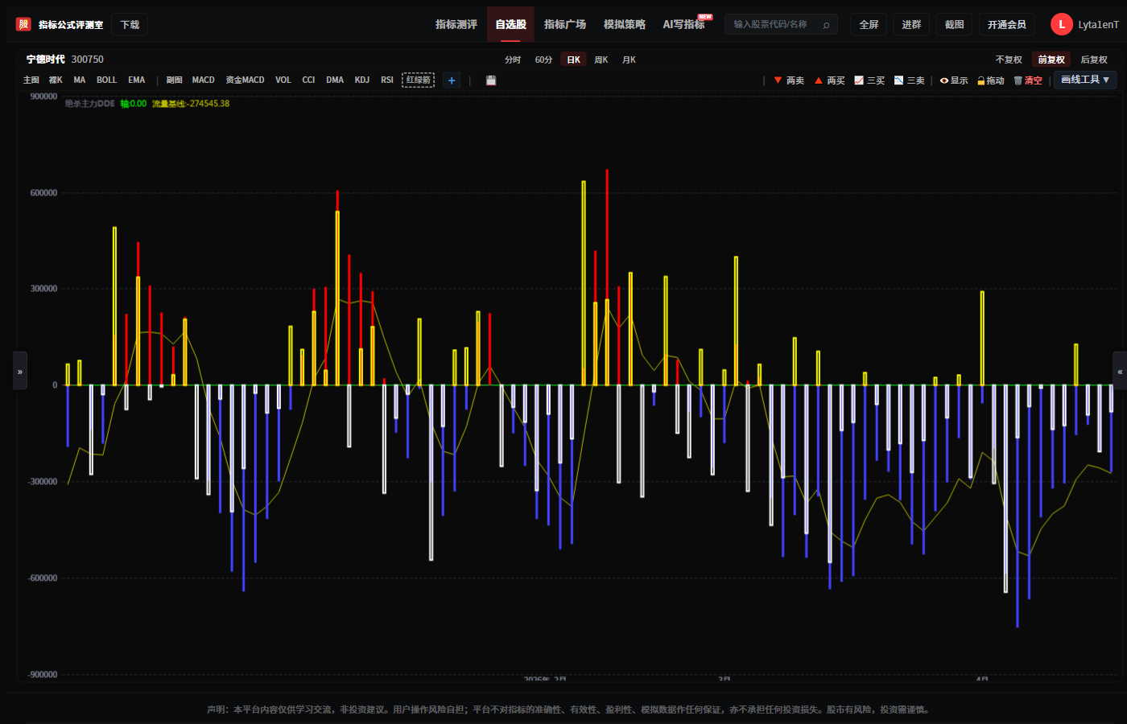
Task: Clear drawings with 清空 trash icon
Action: click(1028, 80)
